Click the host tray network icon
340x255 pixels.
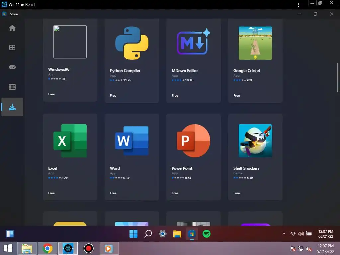[301, 249]
